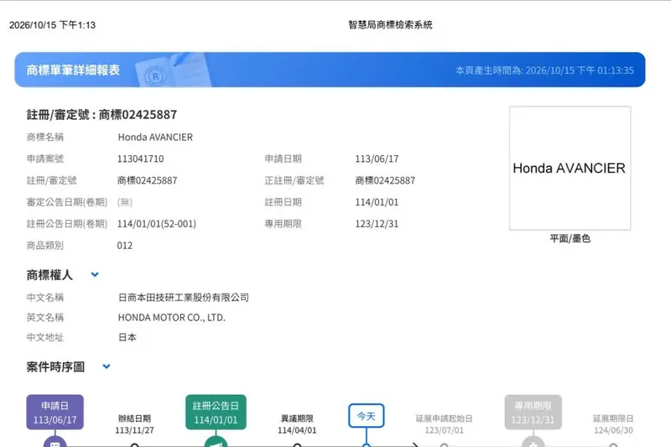Click application number 113041710
The image size is (671, 447).
140,159
